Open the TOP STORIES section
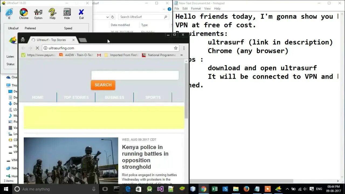This screenshot has width=345, height=194. click(x=76, y=97)
